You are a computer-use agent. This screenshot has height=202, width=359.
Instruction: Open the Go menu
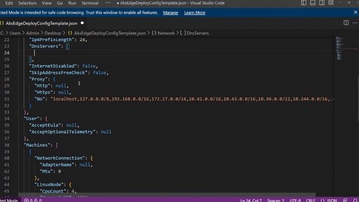(x=60, y=3)
